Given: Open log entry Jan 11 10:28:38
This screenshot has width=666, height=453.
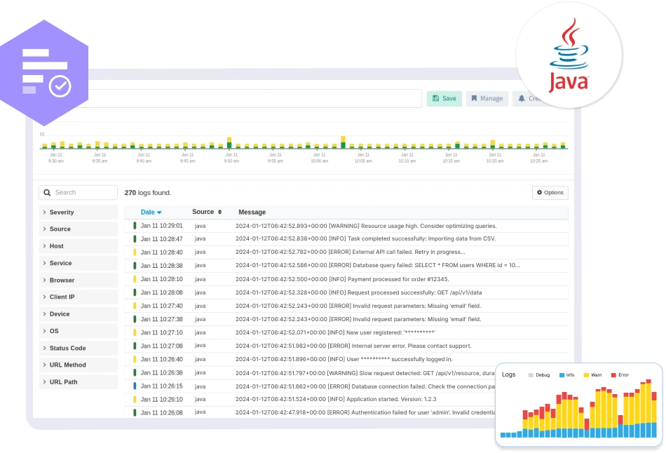Looking at the screenshot, I should 346,266.
